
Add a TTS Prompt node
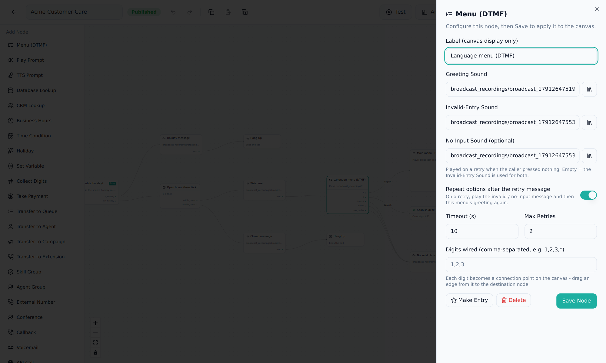[42, 75]
